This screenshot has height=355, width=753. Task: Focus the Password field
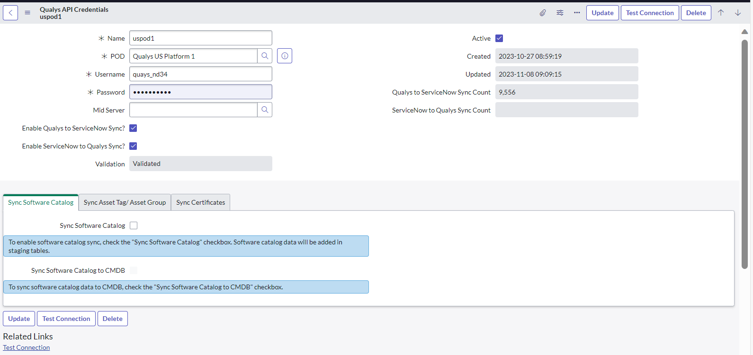tap(201, 92)
